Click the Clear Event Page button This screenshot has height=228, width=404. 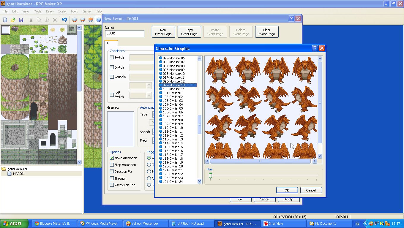267,32
